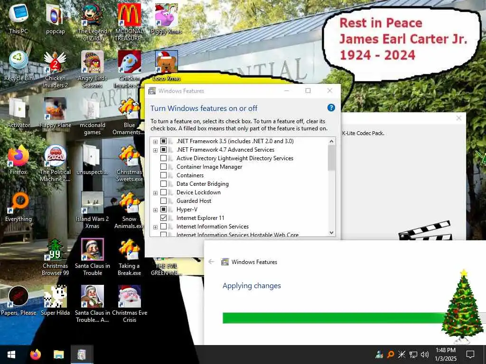Select the Loco Xmas shortcut
This screenshot has height=364, width=486.
167,66
